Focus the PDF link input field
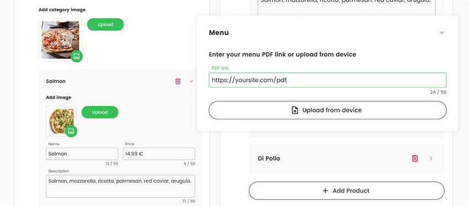Image resolution: width=469 pixels, height=206 pixels. [328, 80]
